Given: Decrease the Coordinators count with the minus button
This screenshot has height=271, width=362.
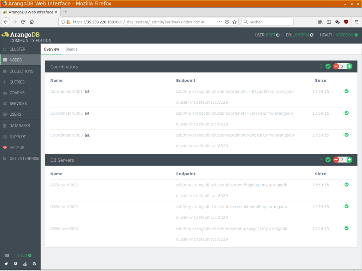Looking at the screenshot, I should pyautogui.click(x=336, y=66).
